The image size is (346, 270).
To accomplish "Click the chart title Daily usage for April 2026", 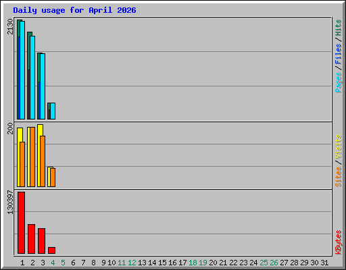I will (74, 10).
